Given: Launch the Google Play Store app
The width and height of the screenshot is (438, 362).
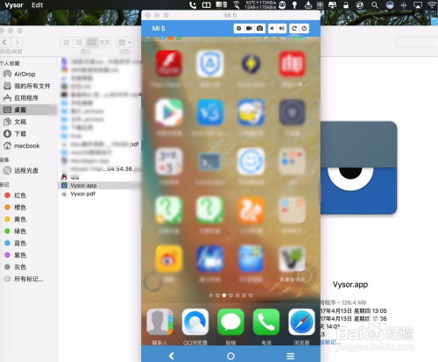Looking at the screenshot, I should [x=168, y=112].
